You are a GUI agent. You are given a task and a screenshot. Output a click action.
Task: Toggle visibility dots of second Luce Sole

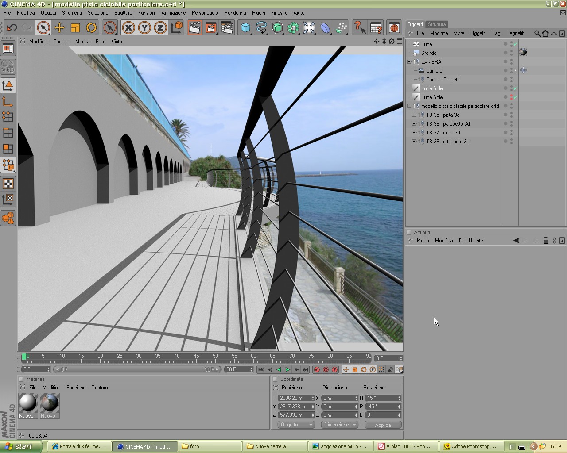pos(511,97)
